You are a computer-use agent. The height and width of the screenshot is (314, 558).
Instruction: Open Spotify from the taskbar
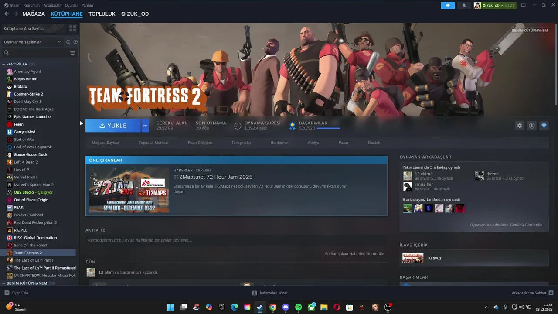[298, 307]
